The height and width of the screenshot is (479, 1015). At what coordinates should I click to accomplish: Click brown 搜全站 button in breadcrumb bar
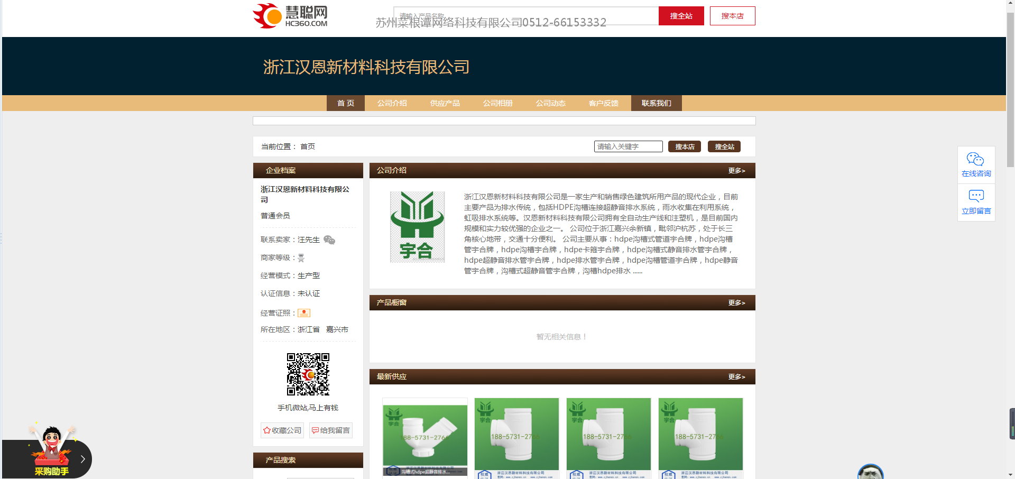[724, 146]
